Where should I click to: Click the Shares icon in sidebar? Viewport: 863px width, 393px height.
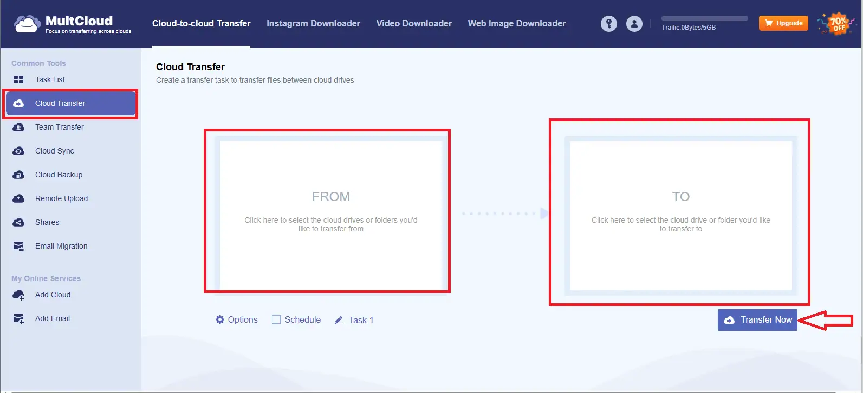[x=18, y=222]
